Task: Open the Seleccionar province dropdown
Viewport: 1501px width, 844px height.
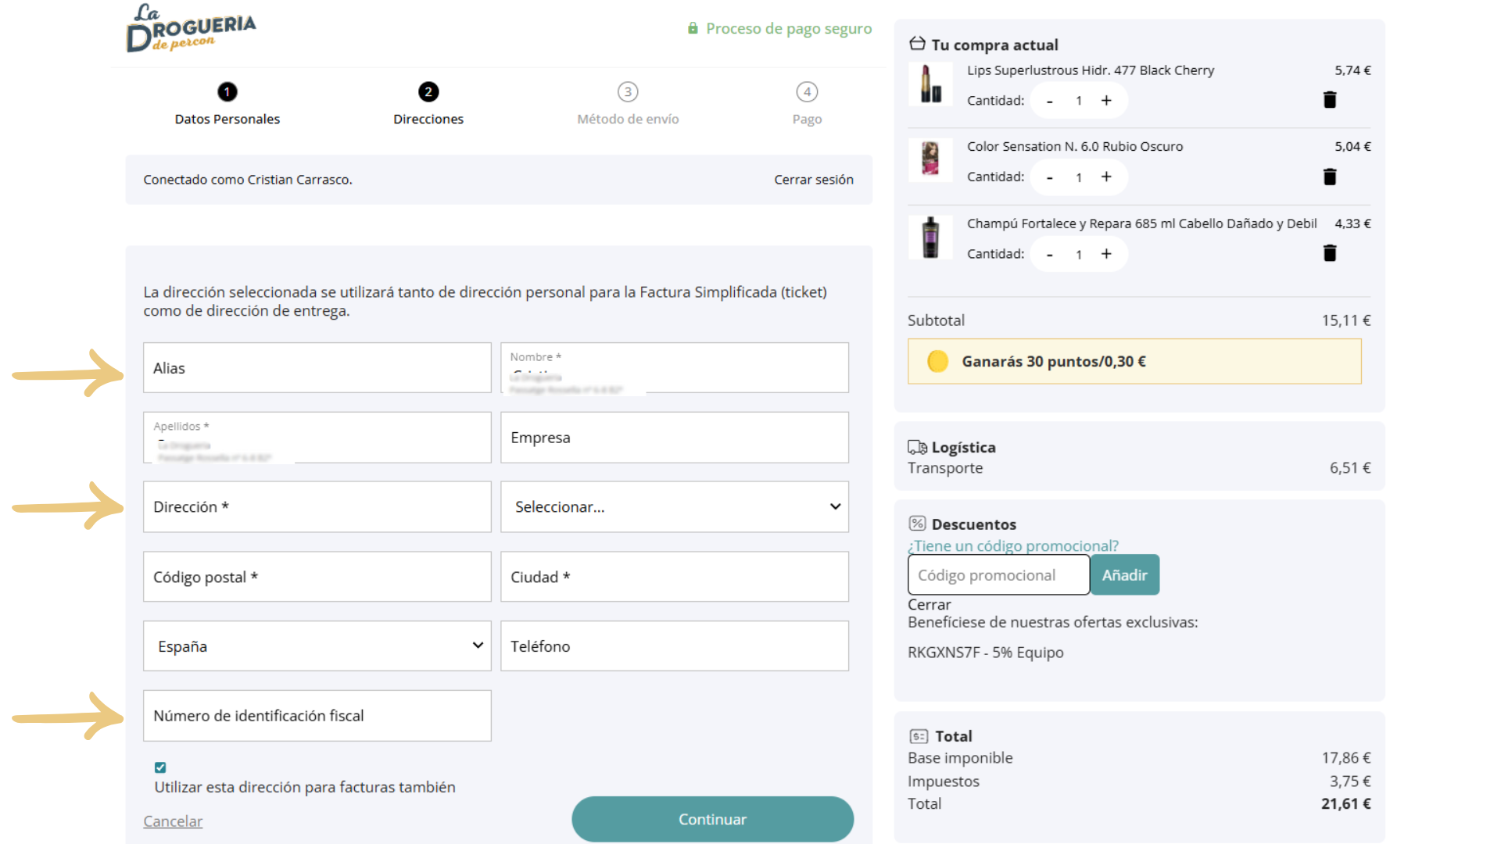Action: point(674,507)
